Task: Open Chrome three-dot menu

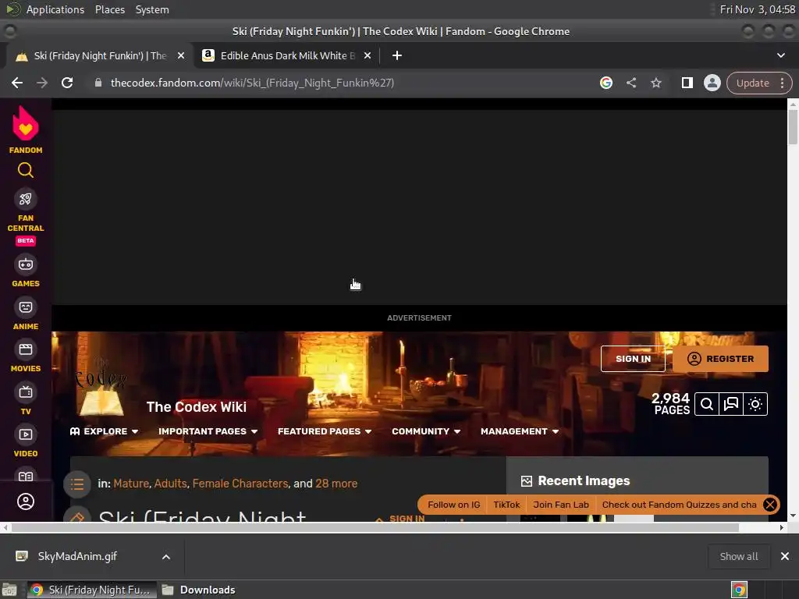Action: coord(782,83)
